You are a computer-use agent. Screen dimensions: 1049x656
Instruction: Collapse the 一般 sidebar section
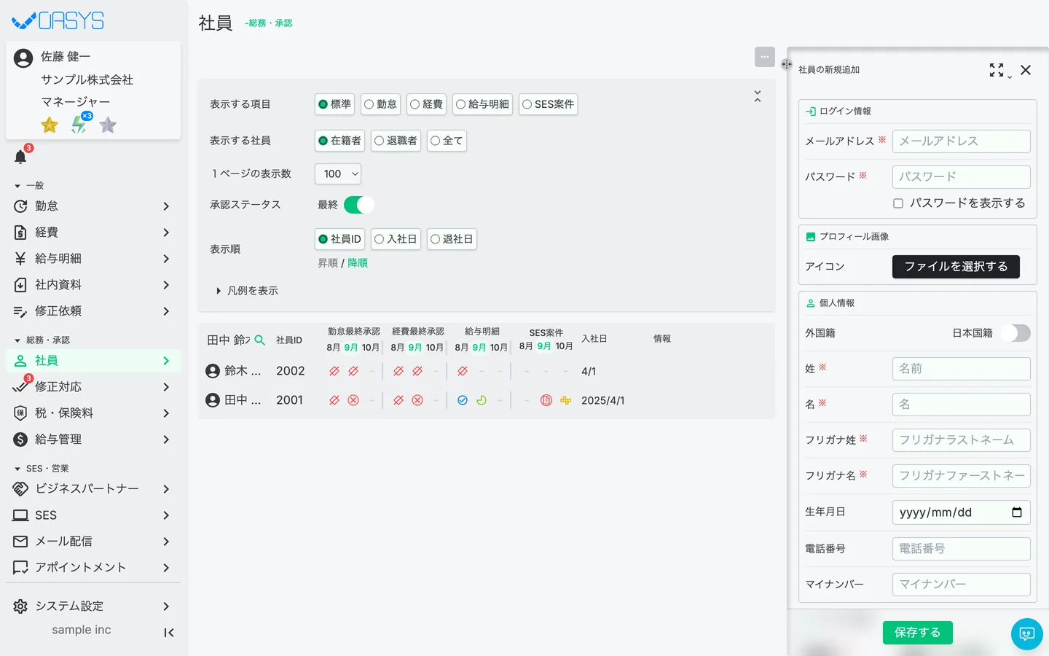(29, 186)
